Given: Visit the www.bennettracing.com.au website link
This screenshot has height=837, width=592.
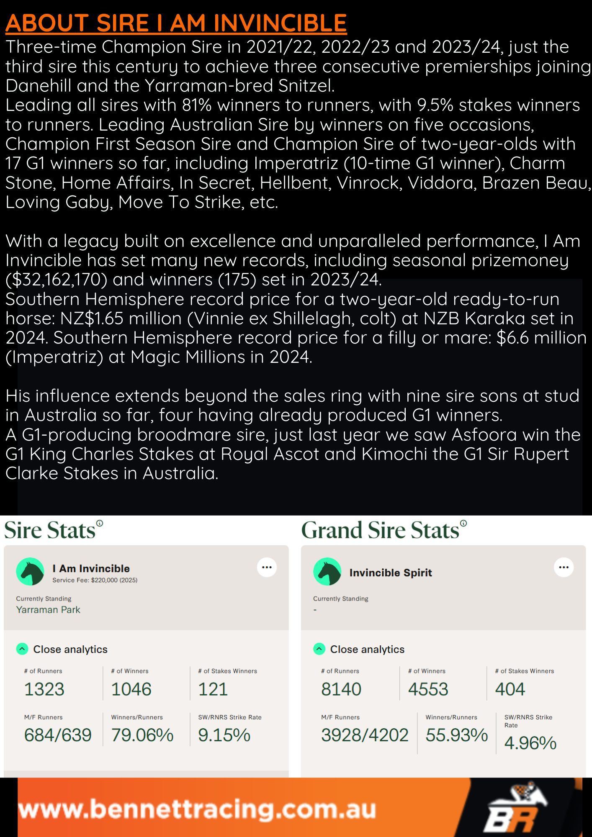Looking at the screenshot, I should [198, 809].
